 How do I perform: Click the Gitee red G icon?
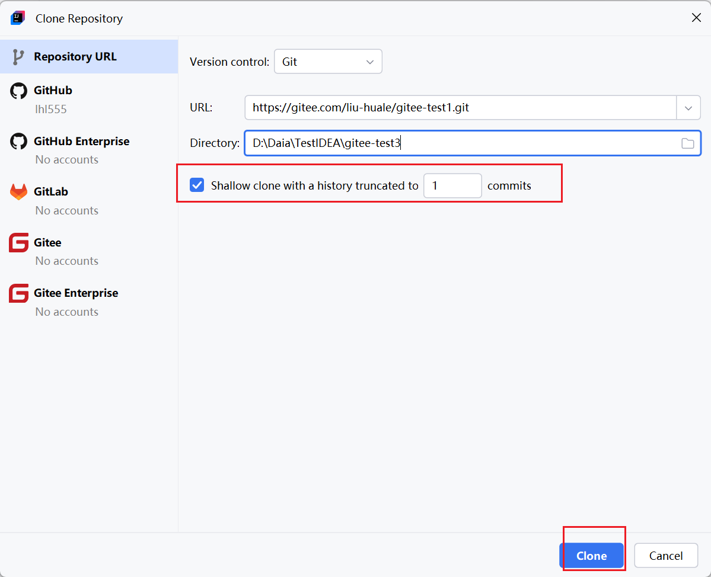tap(18, 243)
